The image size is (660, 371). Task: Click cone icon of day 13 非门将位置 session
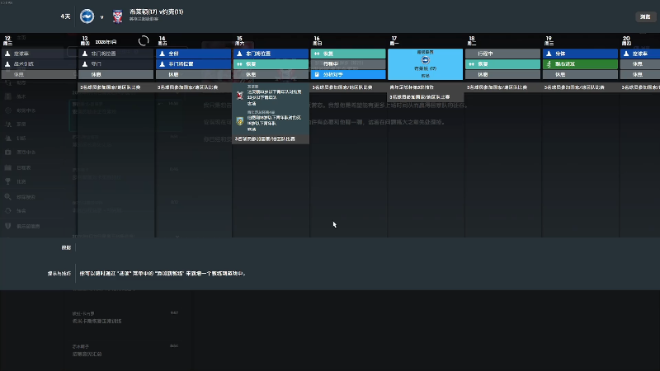(85, 54)
